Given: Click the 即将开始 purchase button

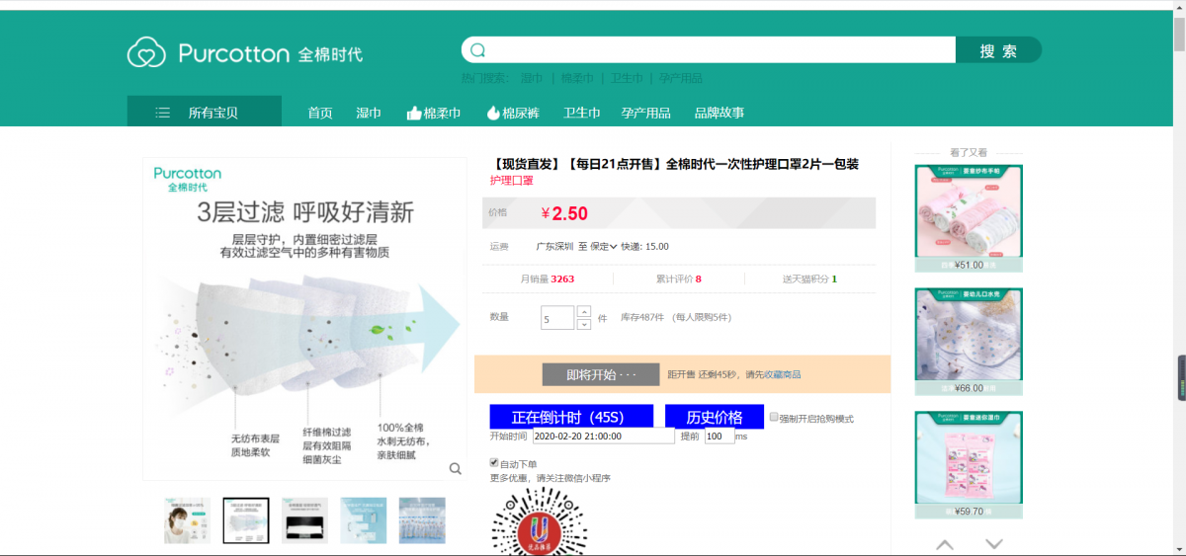Looking at the screenshot, I should click(x=600, y=375).
